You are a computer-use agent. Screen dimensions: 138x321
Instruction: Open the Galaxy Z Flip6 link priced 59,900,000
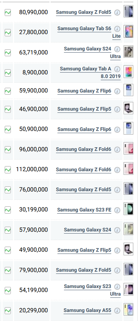(85, 91)
